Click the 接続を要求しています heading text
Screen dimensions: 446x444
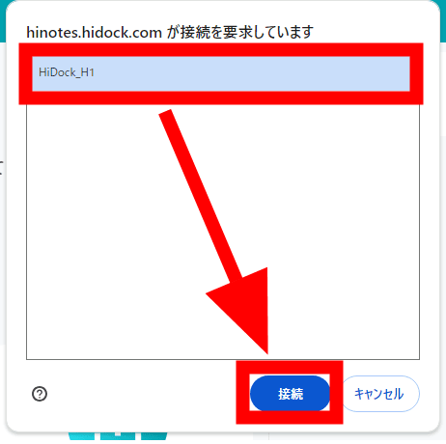(x=246, y=33)
